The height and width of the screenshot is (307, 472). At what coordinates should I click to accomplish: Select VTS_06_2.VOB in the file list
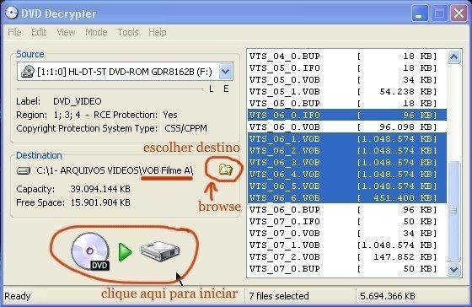(x=346, y=151)
